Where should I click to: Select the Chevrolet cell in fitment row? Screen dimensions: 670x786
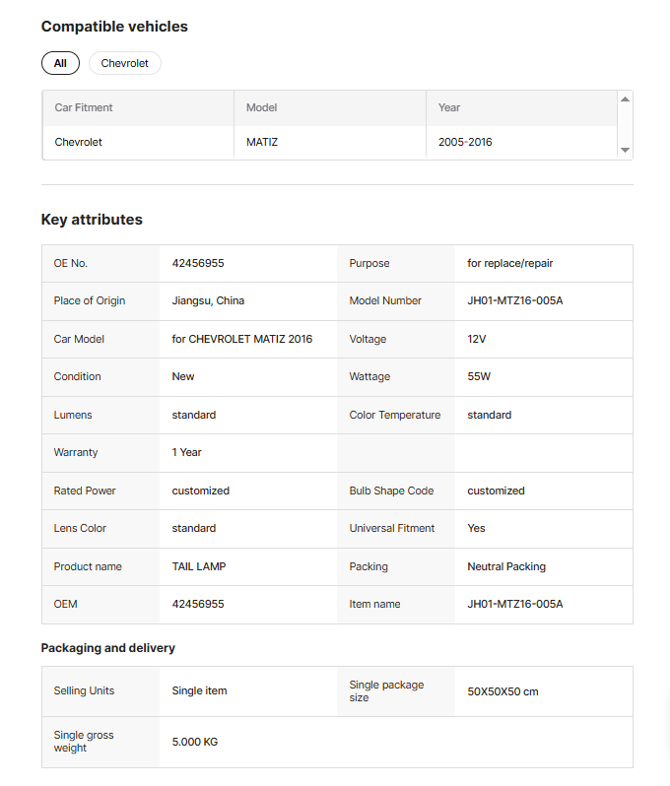click(x=79, y=142)
